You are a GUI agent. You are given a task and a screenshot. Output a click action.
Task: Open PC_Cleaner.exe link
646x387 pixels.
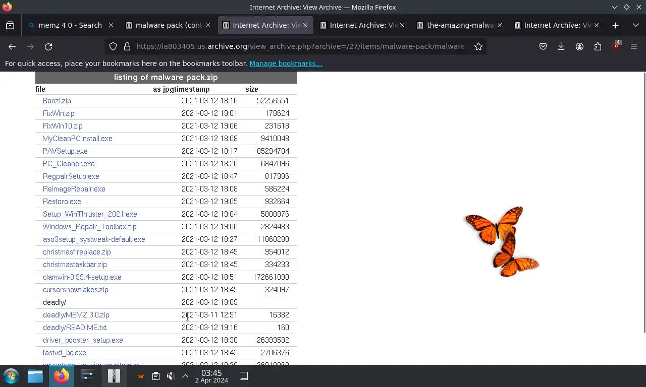point(69,164)
